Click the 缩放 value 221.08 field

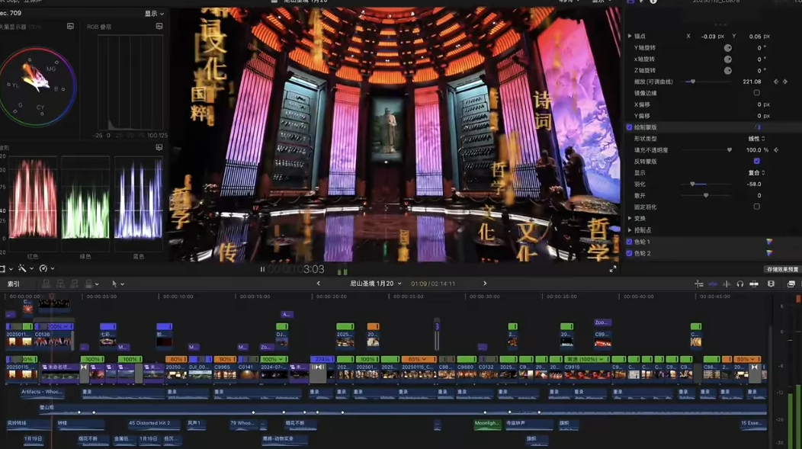752,82
